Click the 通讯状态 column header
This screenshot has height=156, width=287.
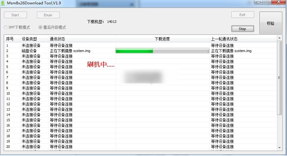[x=58, y=39]
